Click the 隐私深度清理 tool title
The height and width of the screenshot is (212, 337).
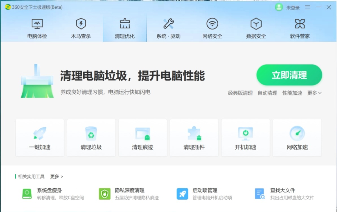tap(130, 190)
